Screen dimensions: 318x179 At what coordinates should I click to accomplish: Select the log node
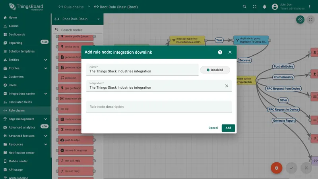pos(70,109)
